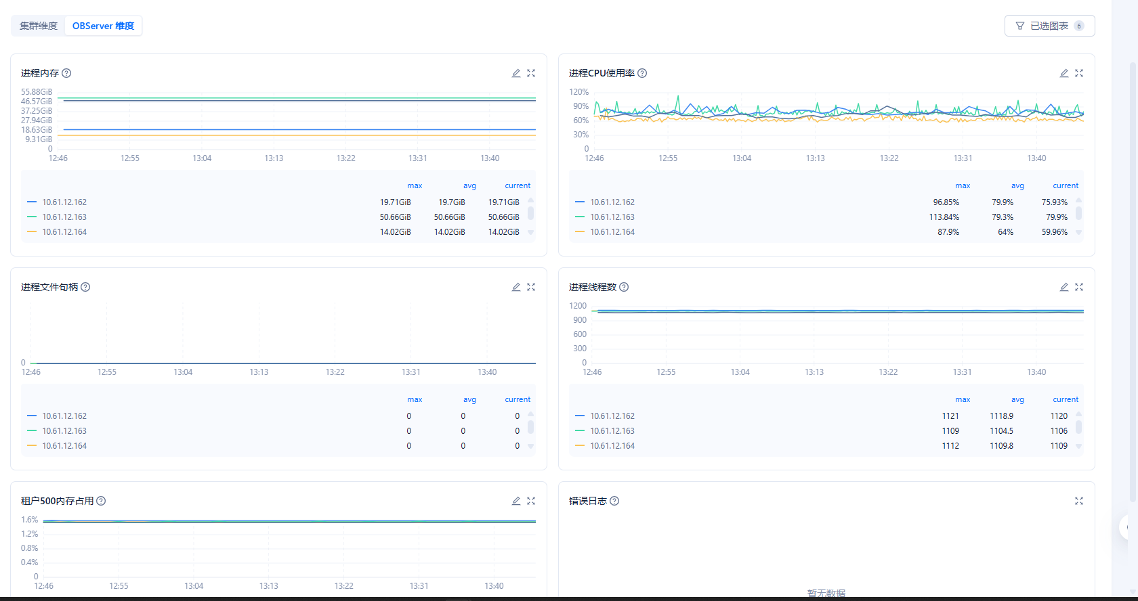Expand 进程线程数 chart to fullscreen
The width and height of the screenshot is (1138, 601).
click(x=1079, y=287)
